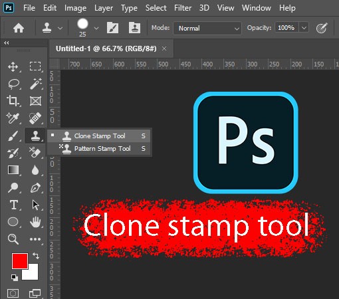The width and height of the screenshot is (339, 299).
Task: Open the Type menu
Action: (x=129, y=8)
